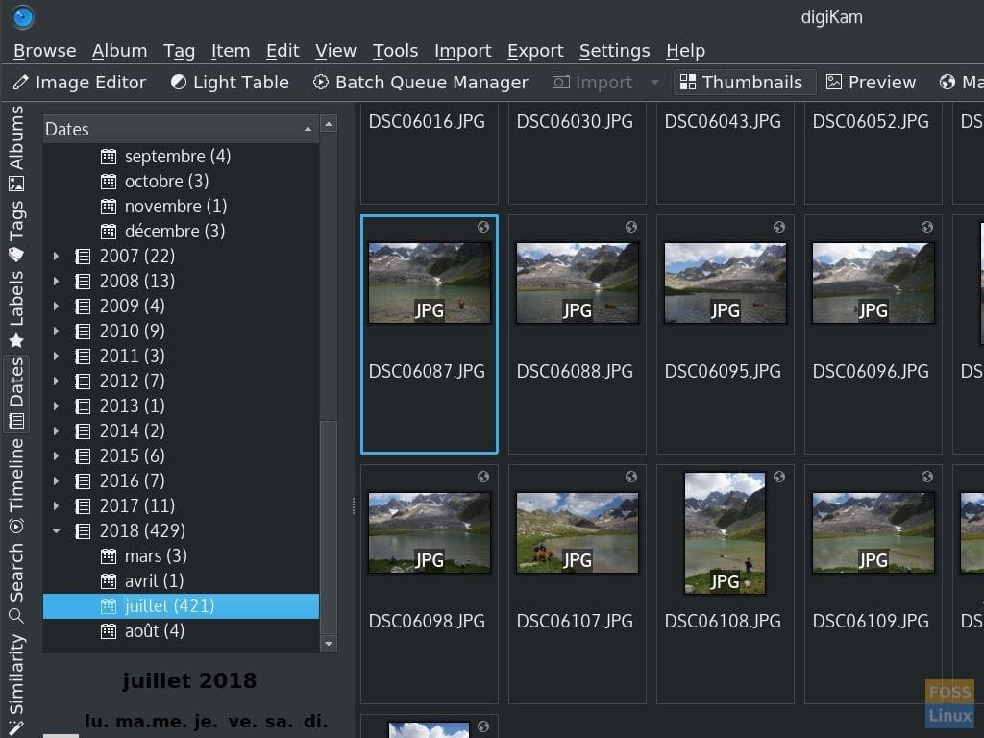Open the Help menu
This screenshot has width=984, height=738.
click(686, 51)
